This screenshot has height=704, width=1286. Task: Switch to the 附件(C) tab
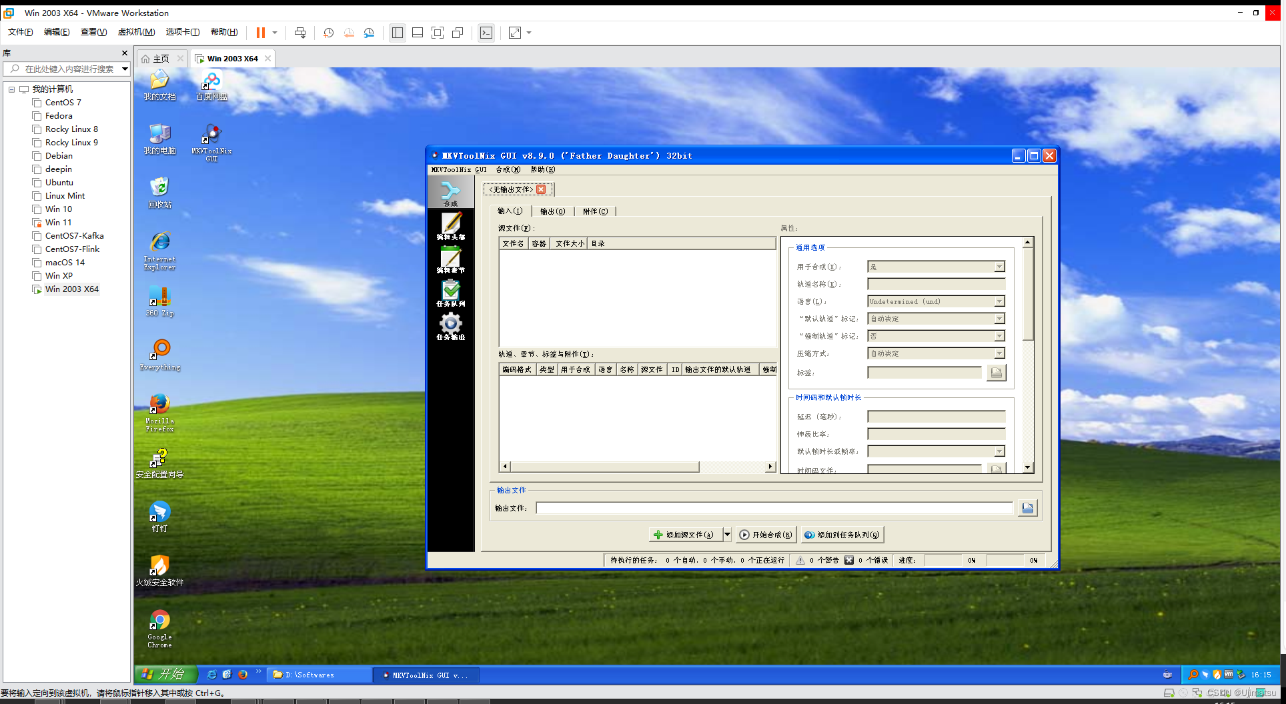click(x=595, y=211)
